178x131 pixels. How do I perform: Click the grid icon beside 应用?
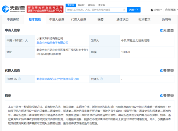152,10
